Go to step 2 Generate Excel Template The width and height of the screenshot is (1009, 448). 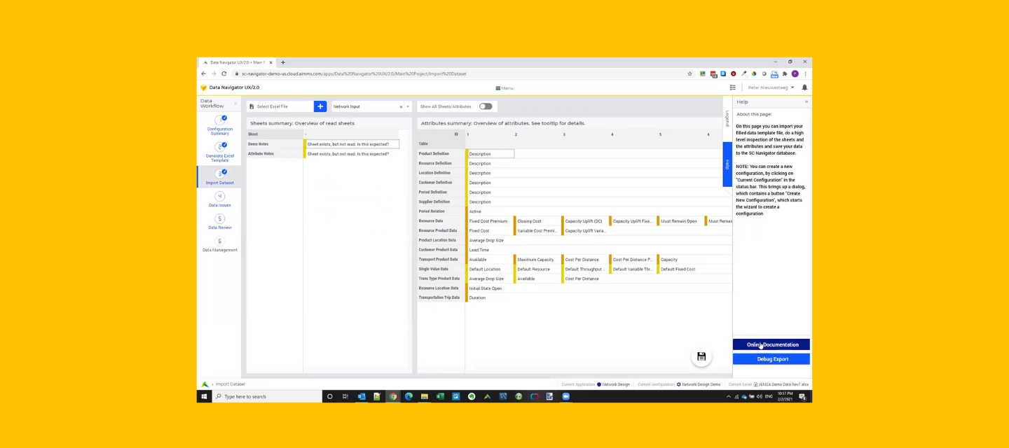tap(220, 152)
